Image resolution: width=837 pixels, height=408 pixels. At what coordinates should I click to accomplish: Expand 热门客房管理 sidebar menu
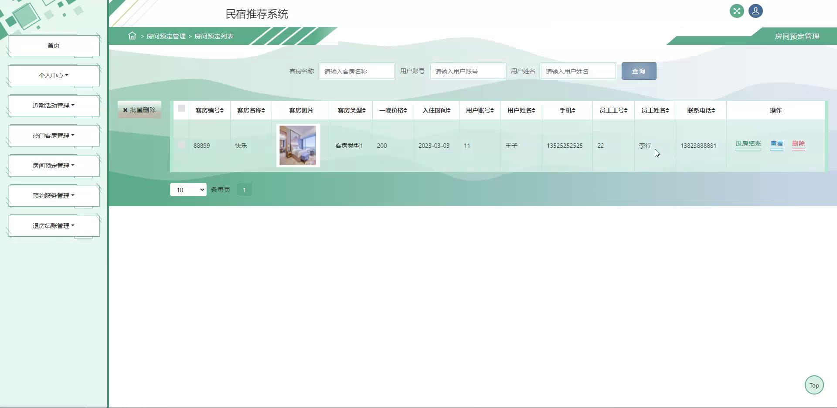click(x=54, y=136)
